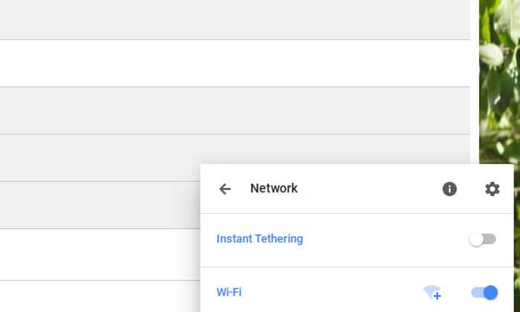Go back using the Network panel arrow

click(225, 189)
